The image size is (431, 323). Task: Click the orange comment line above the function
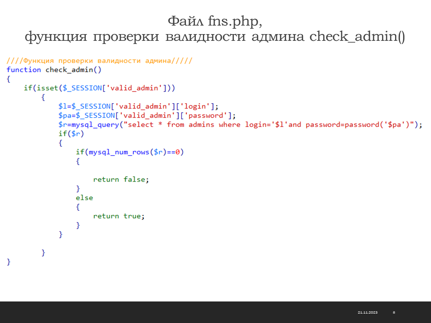(x=100, y=61)
